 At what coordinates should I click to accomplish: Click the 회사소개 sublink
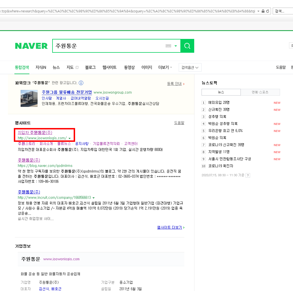click(46, 144)
